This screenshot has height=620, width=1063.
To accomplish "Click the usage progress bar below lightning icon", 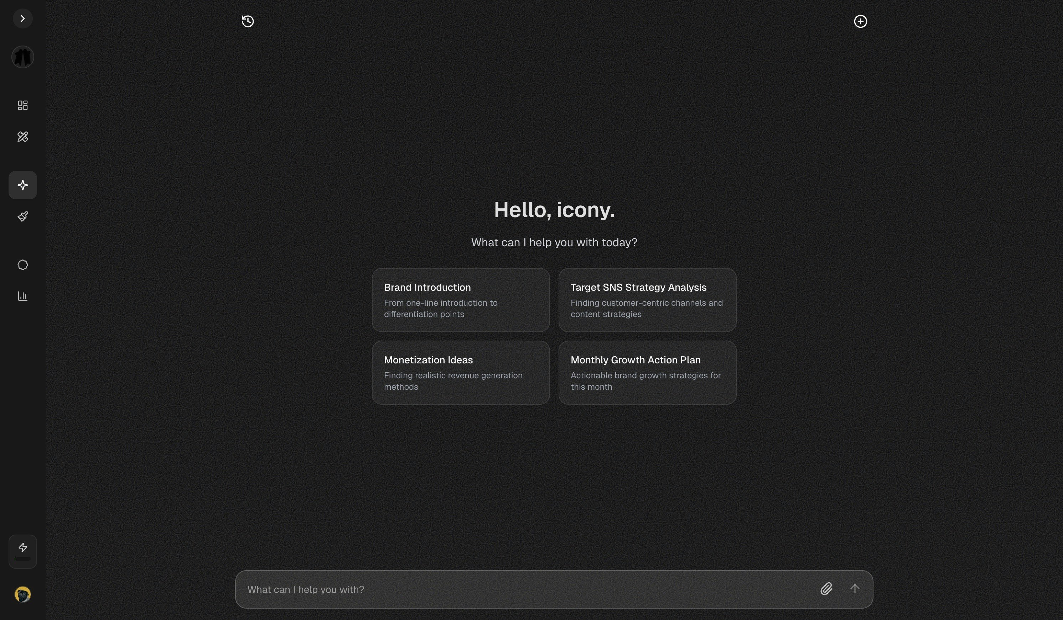I will [22, 559].
